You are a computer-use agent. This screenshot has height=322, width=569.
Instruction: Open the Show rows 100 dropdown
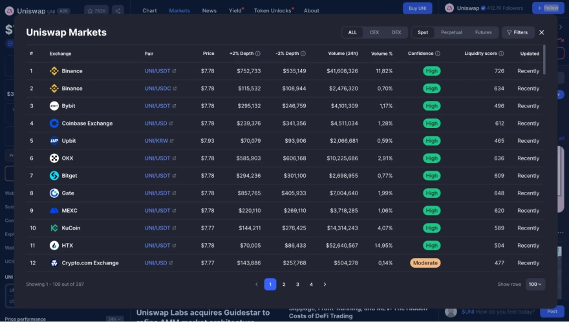click(535, 284)
